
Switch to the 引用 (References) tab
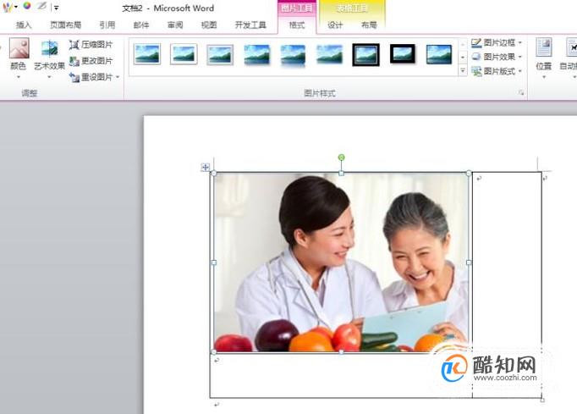coord(107,25)
